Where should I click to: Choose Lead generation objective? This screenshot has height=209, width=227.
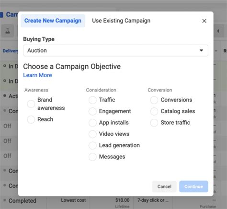pyautogui.click(x=92, y=145)
